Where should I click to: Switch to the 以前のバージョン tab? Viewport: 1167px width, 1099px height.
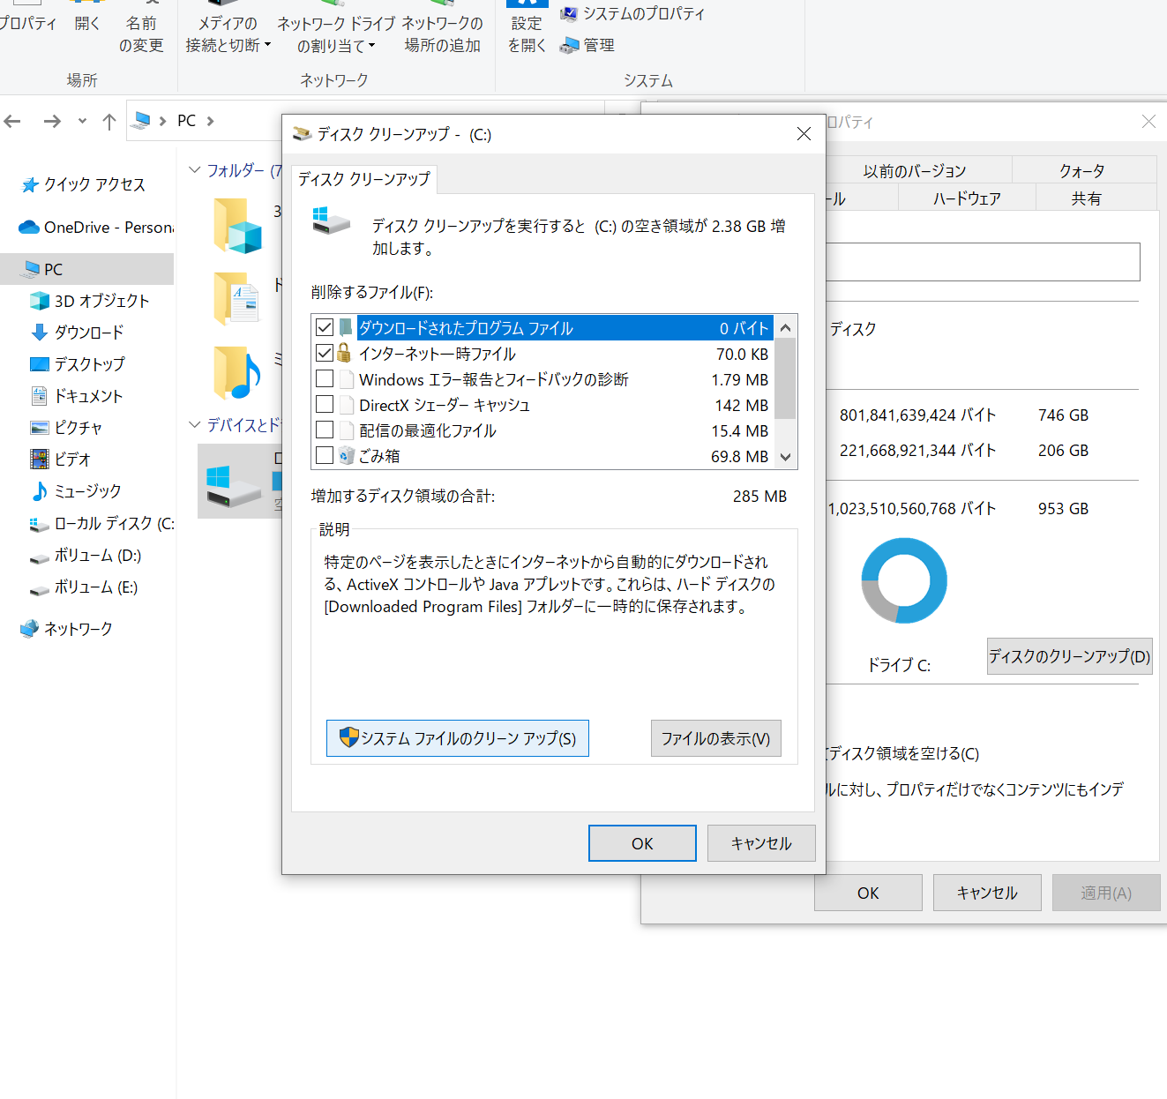[914, 171]
